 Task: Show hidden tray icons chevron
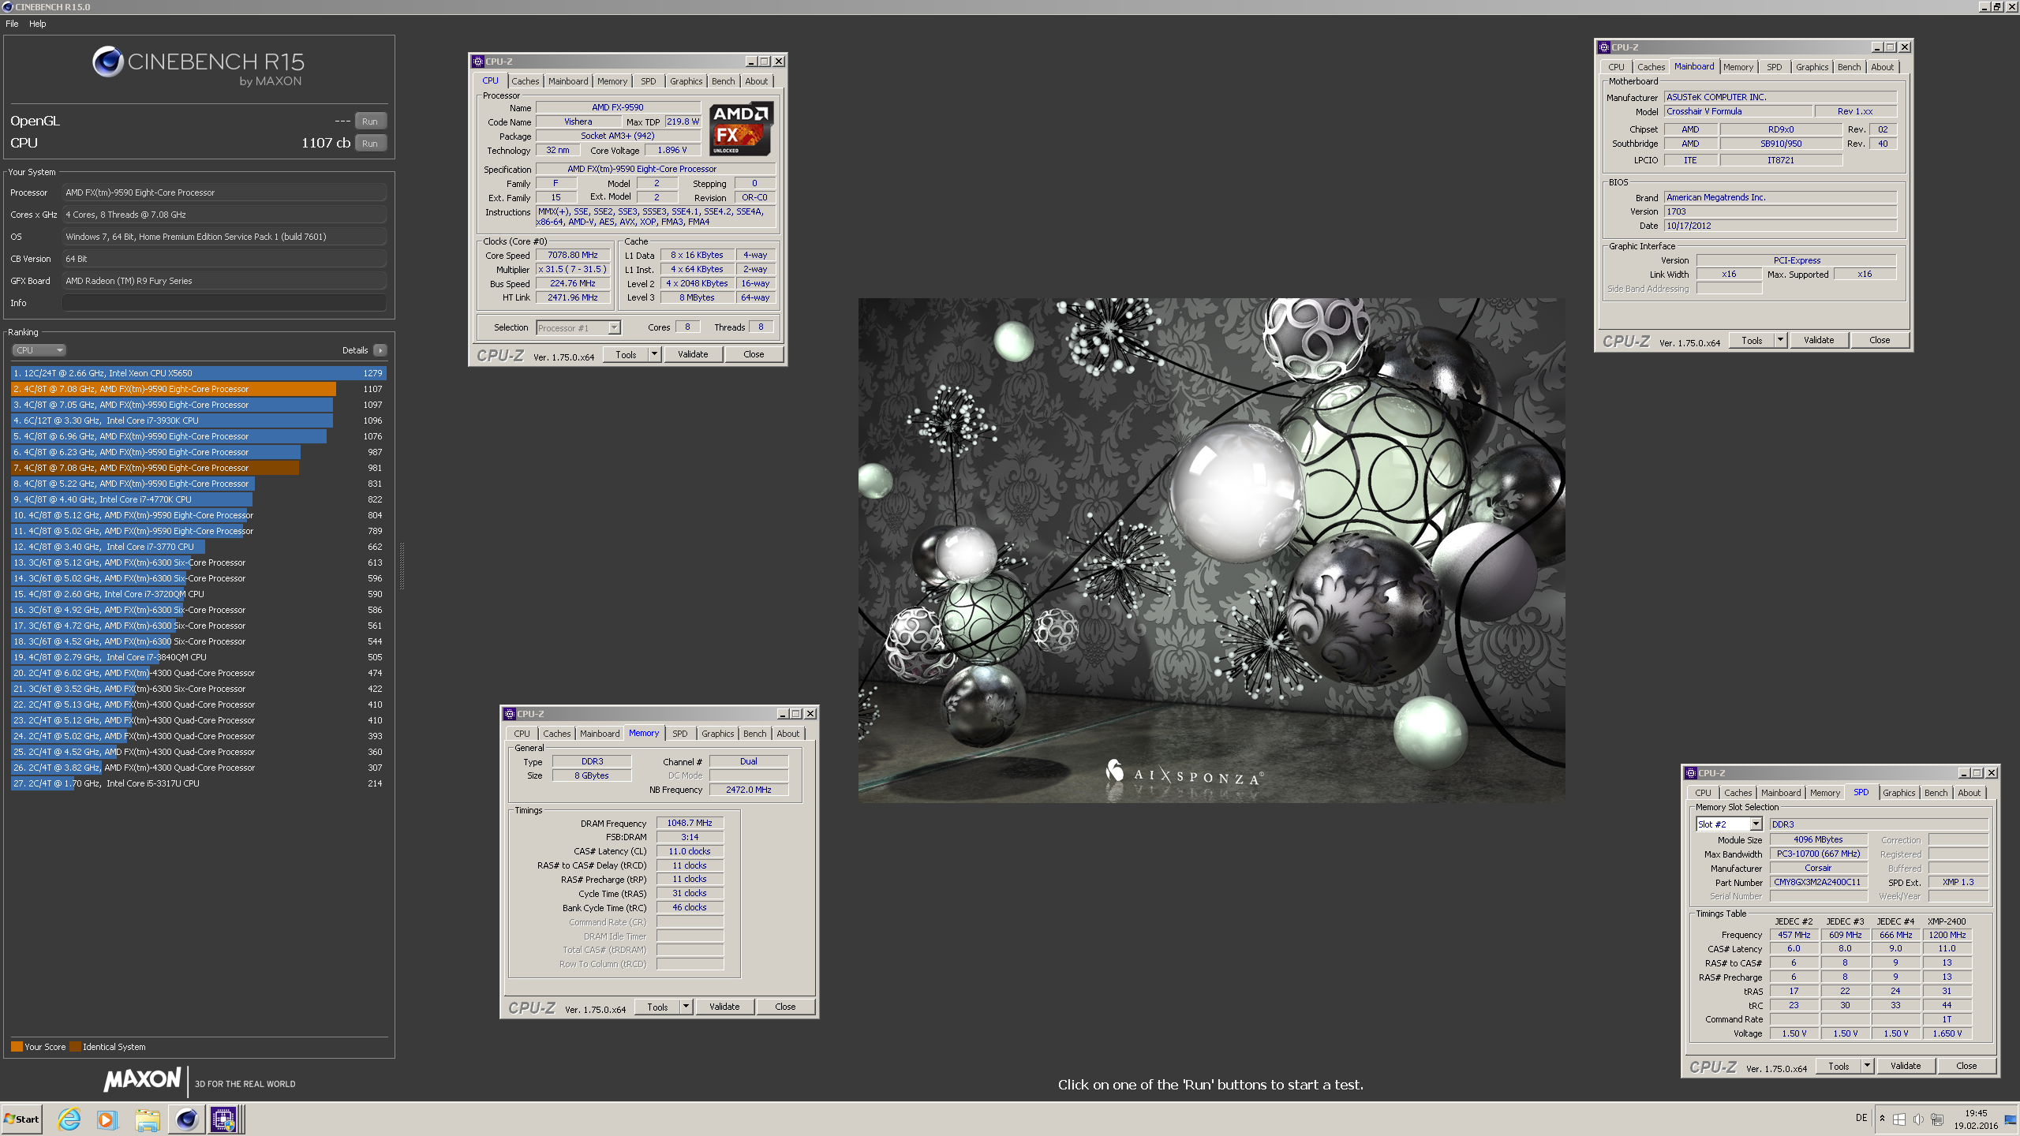click(x=1882, y=1119)
